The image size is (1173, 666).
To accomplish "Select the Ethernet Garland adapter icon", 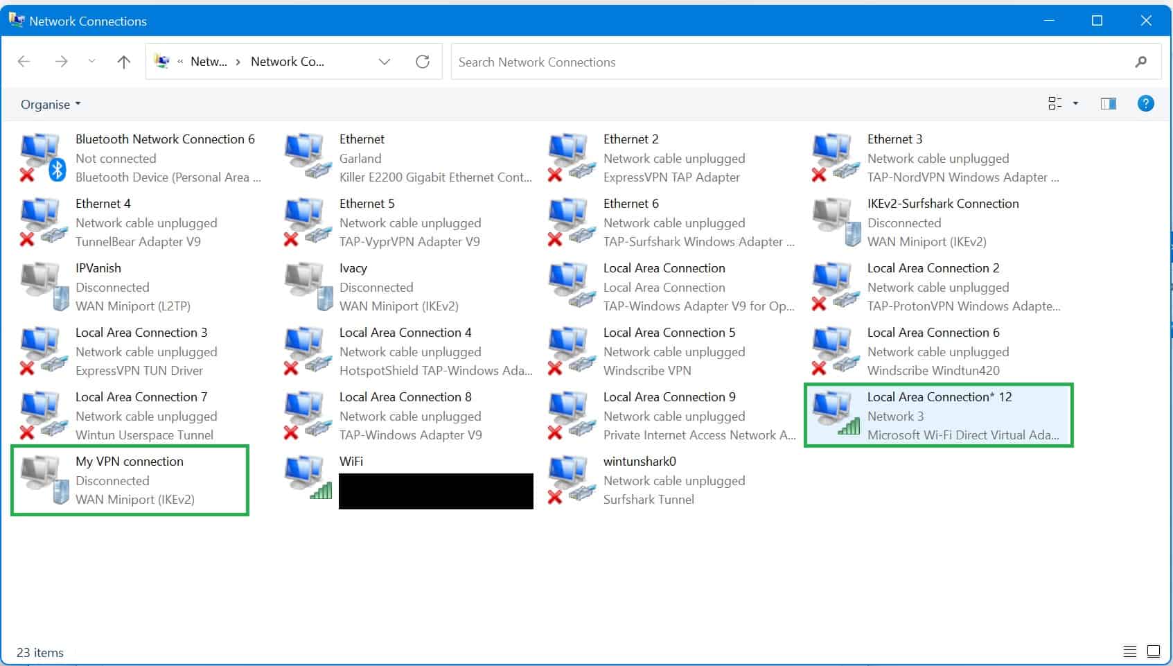I will [x=308, y=157].
